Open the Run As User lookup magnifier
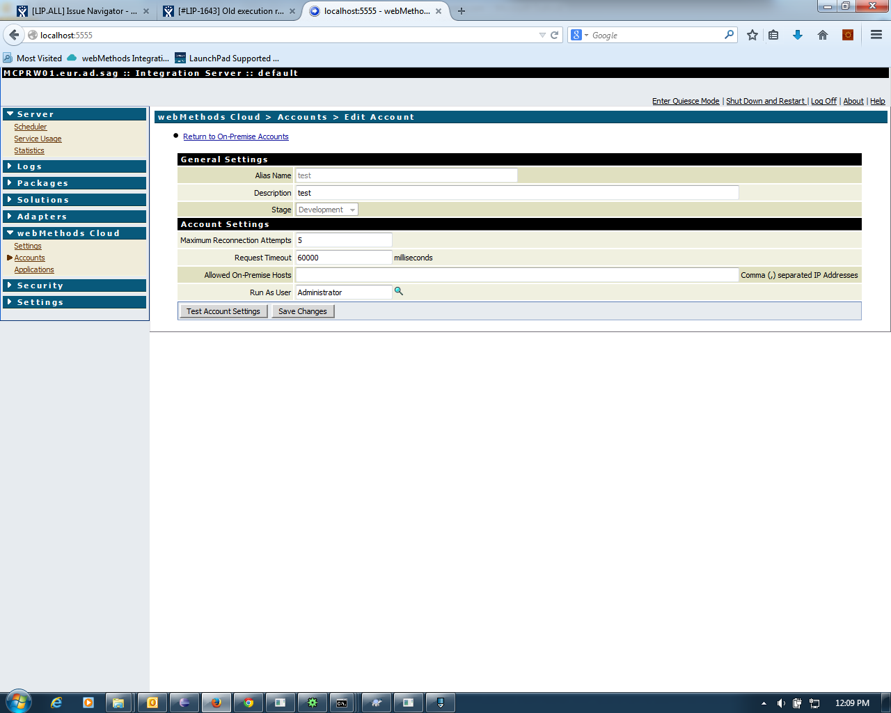This screenshot has height=713, width=891. pyautogui.click(x=399, y=291)
